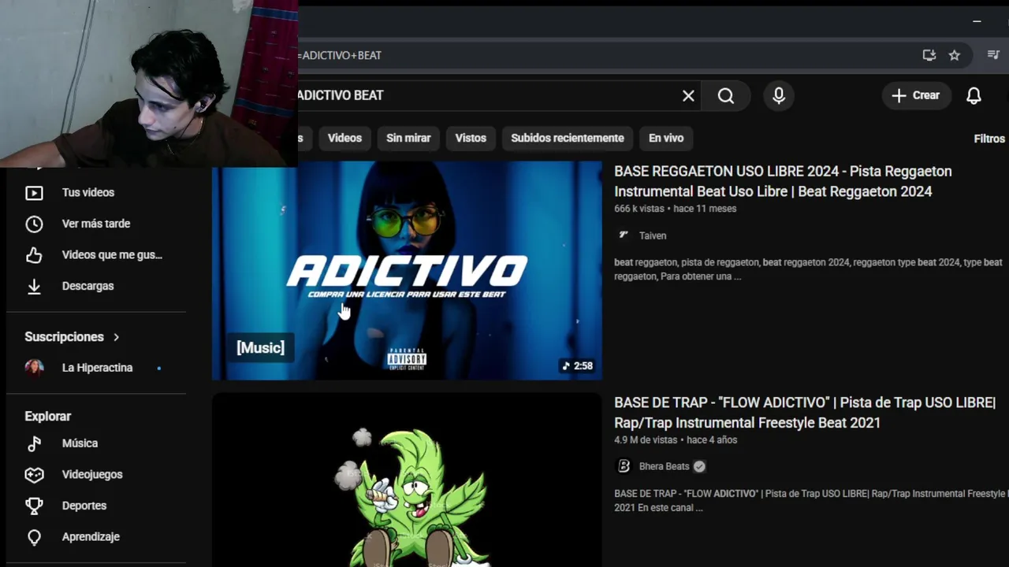Click La Hiperactina subscription label
Screen dimensions: 1009x567
coord(97,368)
